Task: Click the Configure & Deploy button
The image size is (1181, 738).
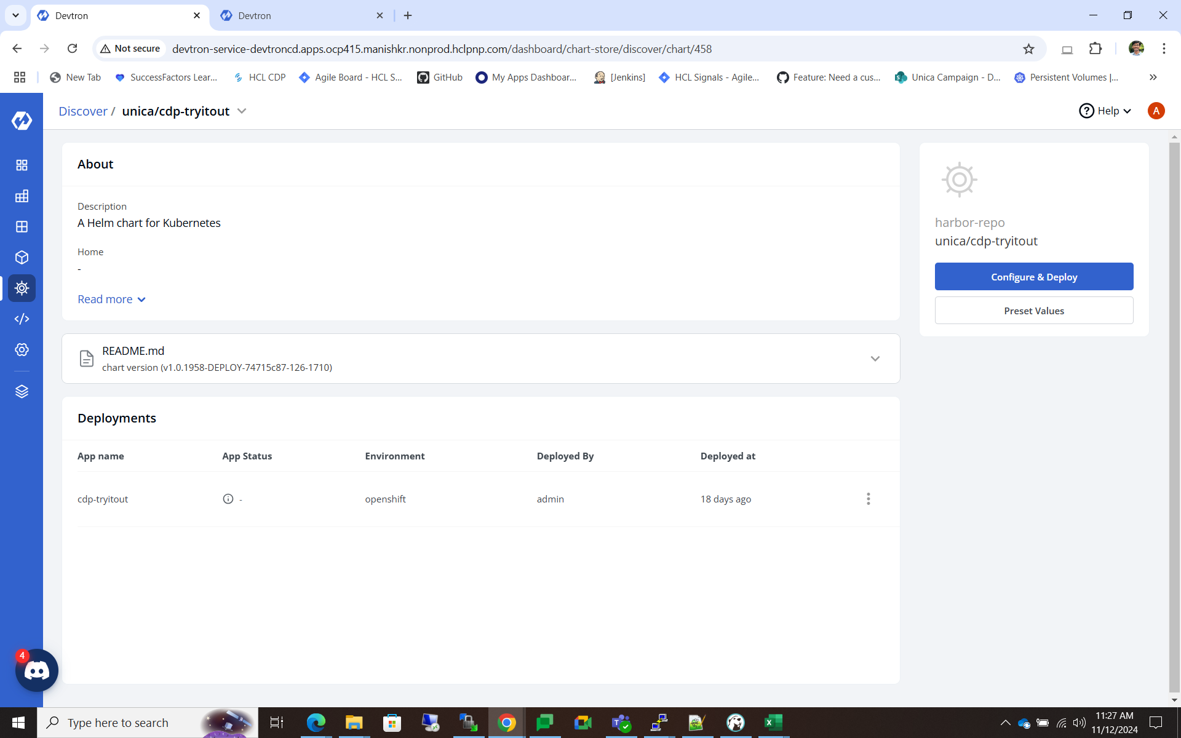Action: coord(1033,277)
